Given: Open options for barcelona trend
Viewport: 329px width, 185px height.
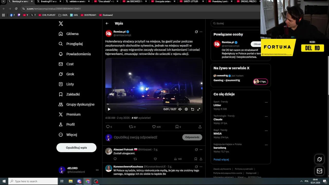Looking at the screenshot, I should coord(266,145).
